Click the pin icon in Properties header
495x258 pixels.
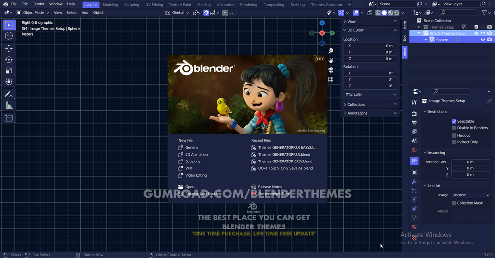(489, 101)
